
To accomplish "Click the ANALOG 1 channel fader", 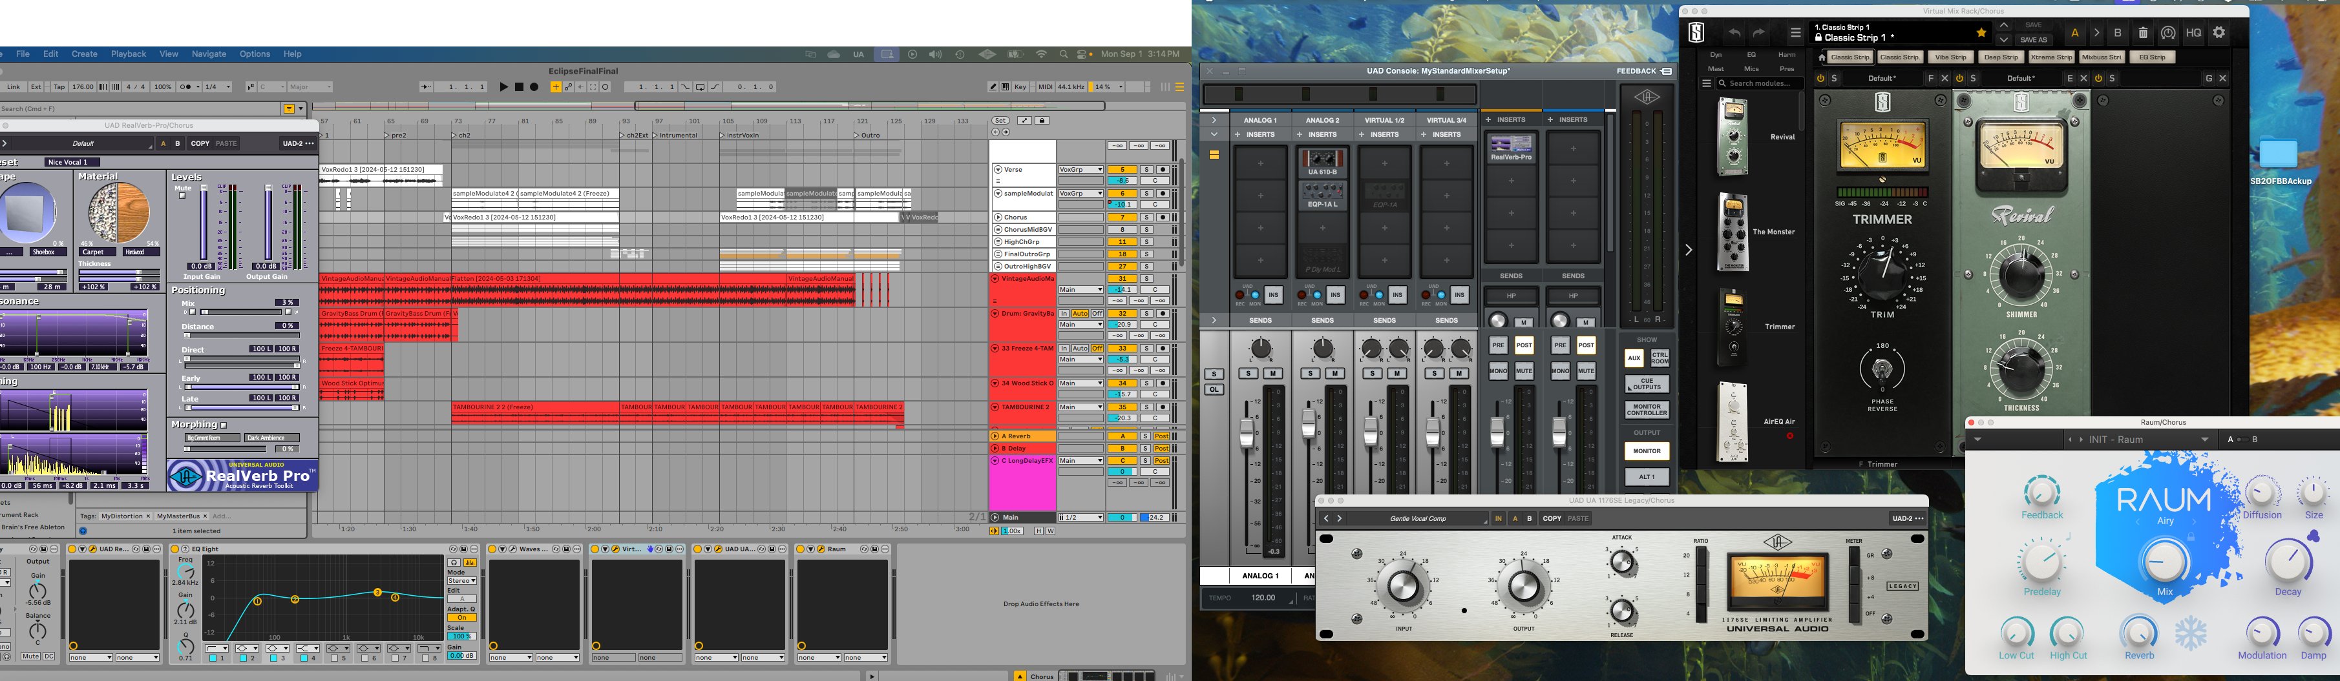I will pos(1247,432).
